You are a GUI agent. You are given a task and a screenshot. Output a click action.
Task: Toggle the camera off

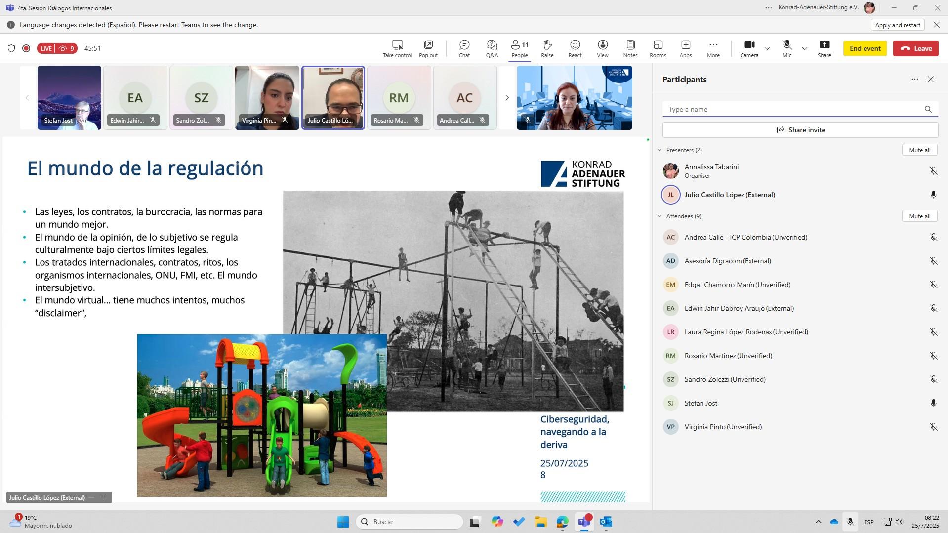point(749,48)
